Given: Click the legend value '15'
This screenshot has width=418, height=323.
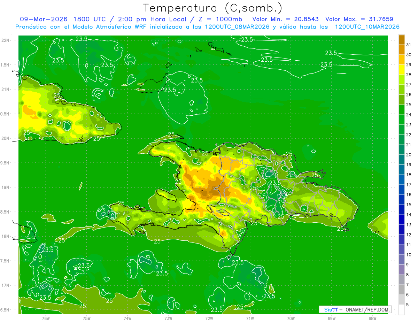Looking at the screenshot, I should [x=409, y=205].
